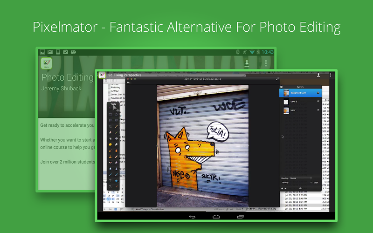Screen dimensions: 373x233
Task: Select the Eraser tool
Action: click(x=110, y=132)
